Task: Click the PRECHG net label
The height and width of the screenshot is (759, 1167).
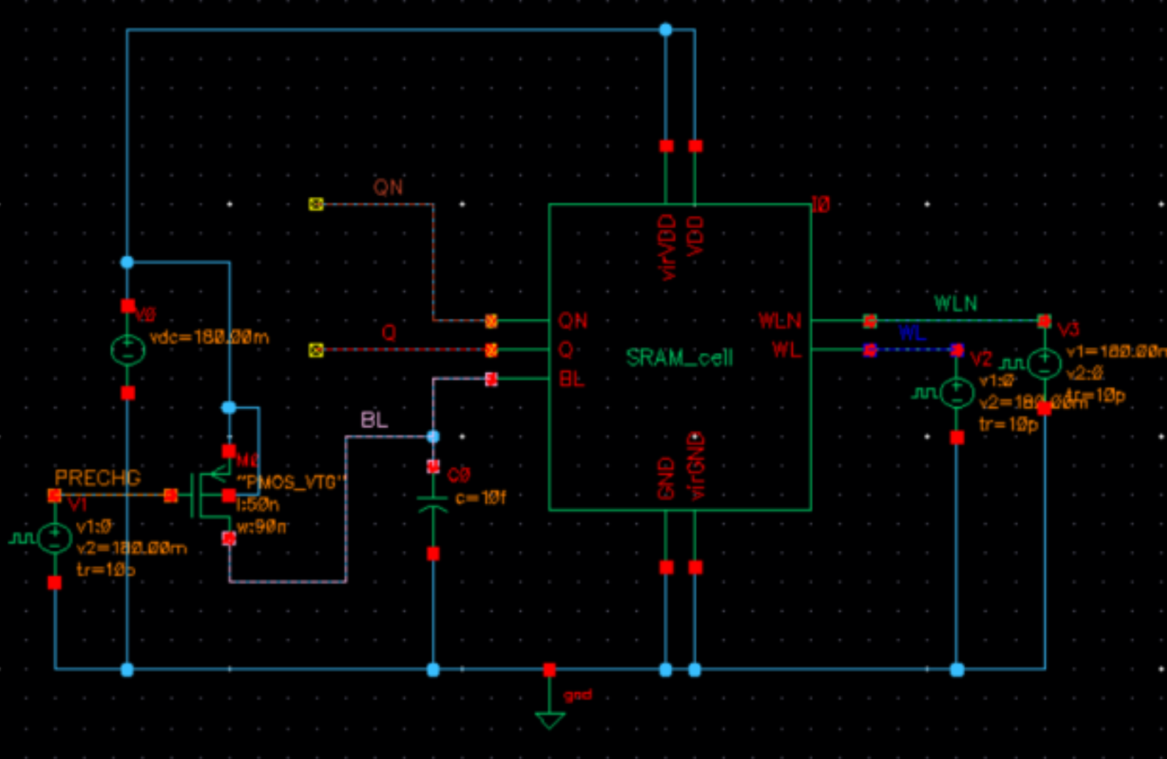Action: click(x=98, y=478)
